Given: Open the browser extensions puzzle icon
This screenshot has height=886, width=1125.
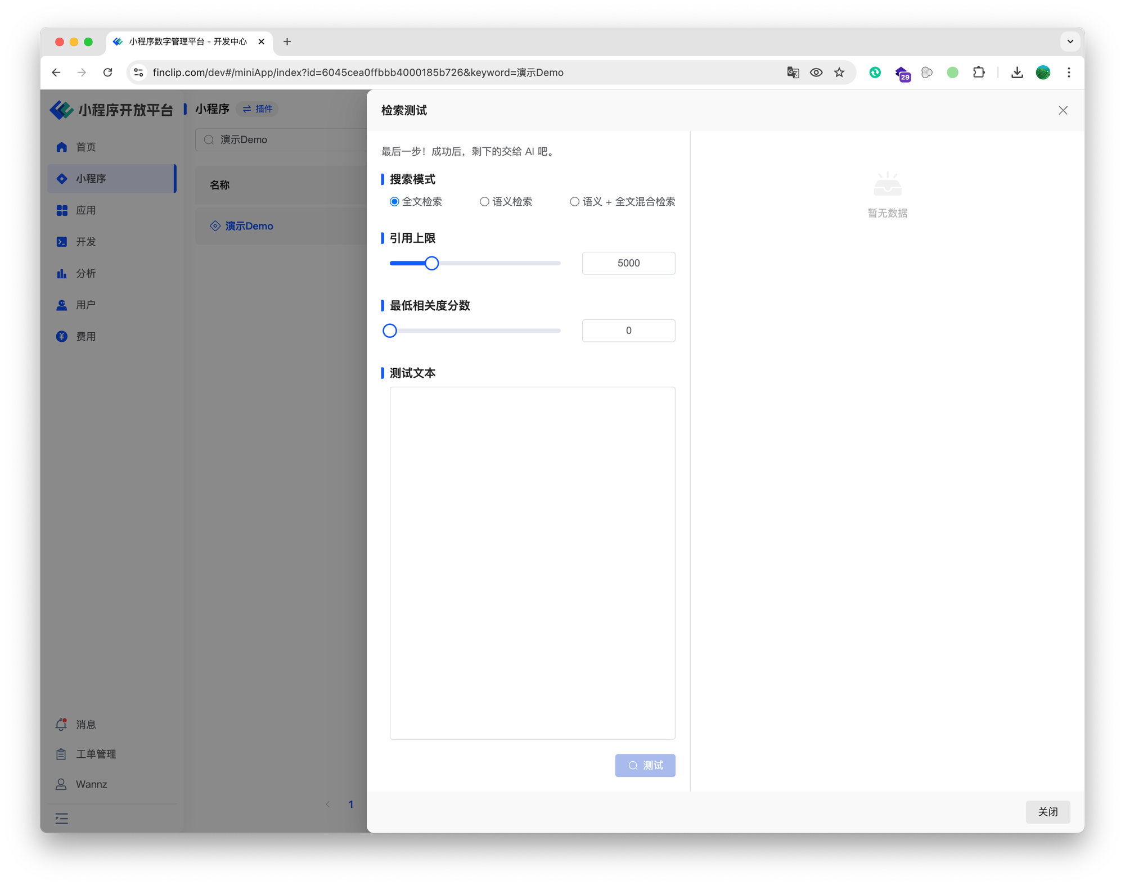Looking at the screenshot, I should click(x=979, y=73).
